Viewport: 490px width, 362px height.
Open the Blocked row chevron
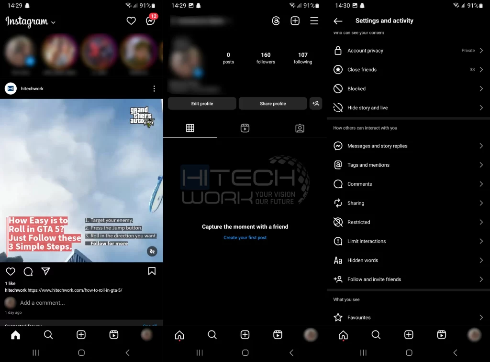481,89
